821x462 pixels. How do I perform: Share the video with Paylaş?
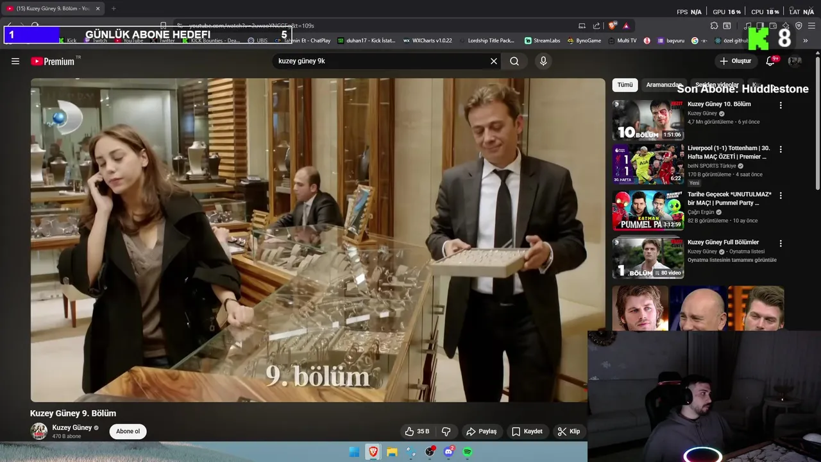[x=481, y=431]
